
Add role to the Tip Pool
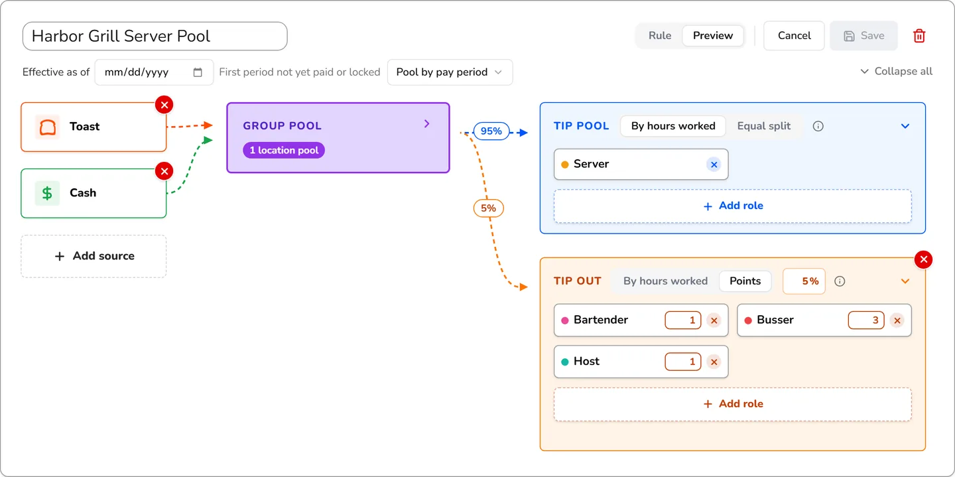(x=733, y=206)
